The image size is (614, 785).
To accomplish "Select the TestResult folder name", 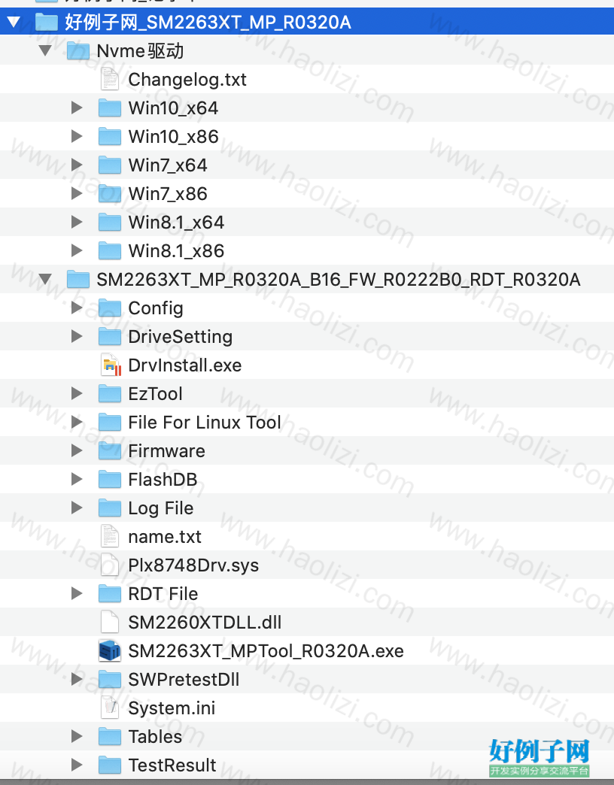I will pyautogui.click(x=172, y=765).
